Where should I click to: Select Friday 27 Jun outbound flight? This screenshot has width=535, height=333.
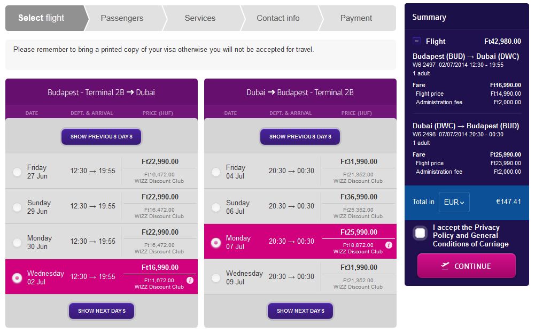17,172
